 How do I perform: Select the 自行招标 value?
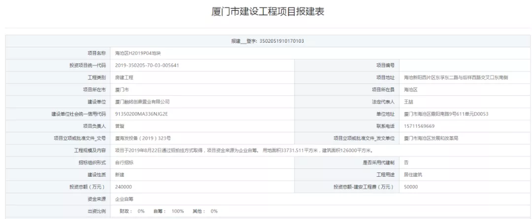tap(124, 163)
